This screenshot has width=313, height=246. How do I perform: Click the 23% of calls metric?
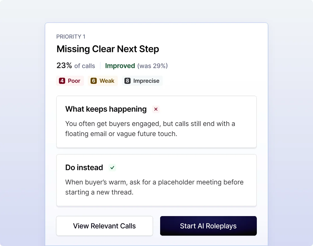pos(75,66)
